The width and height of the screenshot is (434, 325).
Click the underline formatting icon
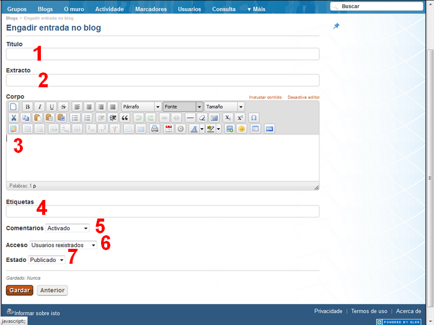(x=51, y=107)
